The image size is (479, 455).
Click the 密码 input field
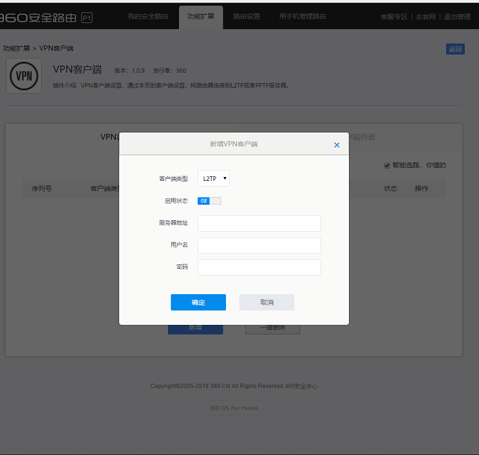(x=259, y=267)
